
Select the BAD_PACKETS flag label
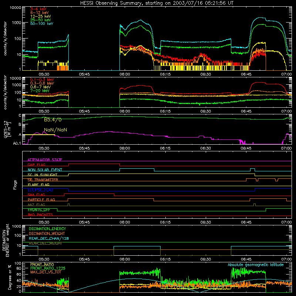coord(40,215)
